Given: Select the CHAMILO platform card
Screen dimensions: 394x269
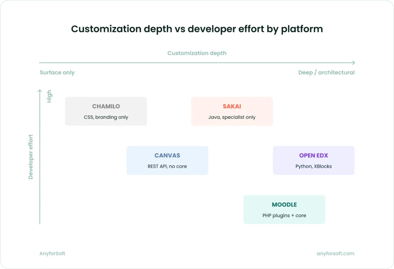Looking at the screenshot, I should pyautogui.click(x=106, y=111).
